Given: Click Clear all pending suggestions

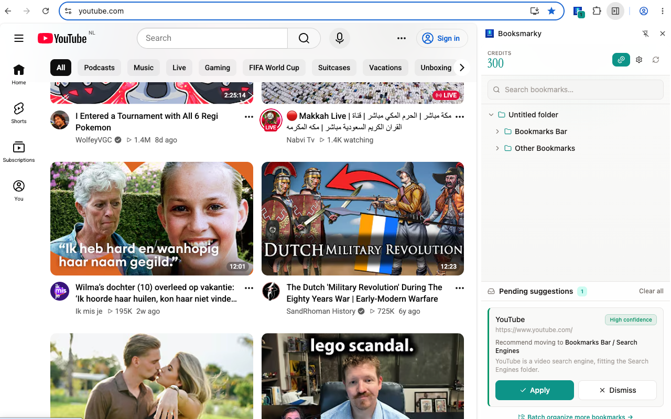Looking at the screenshot, I should tap(651, 291).
